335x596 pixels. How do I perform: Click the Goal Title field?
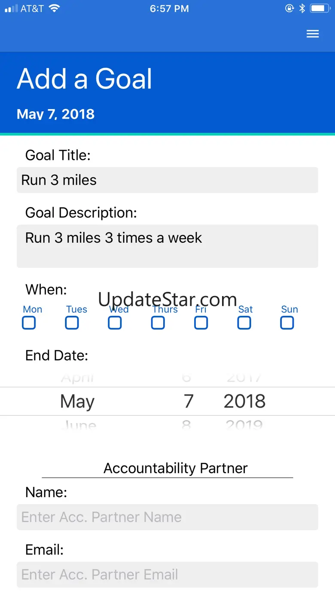pyautogui.click(x=167, y=180)
